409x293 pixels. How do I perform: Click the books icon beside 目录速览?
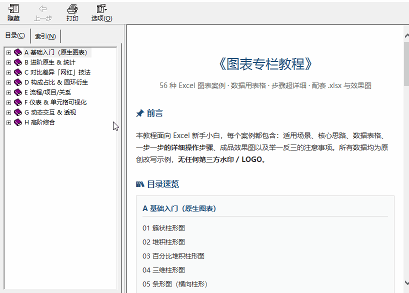[x=140, y=184]
